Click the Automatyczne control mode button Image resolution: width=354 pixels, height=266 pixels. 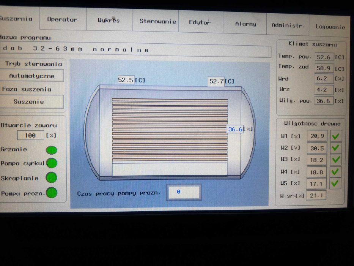(31, 75)
